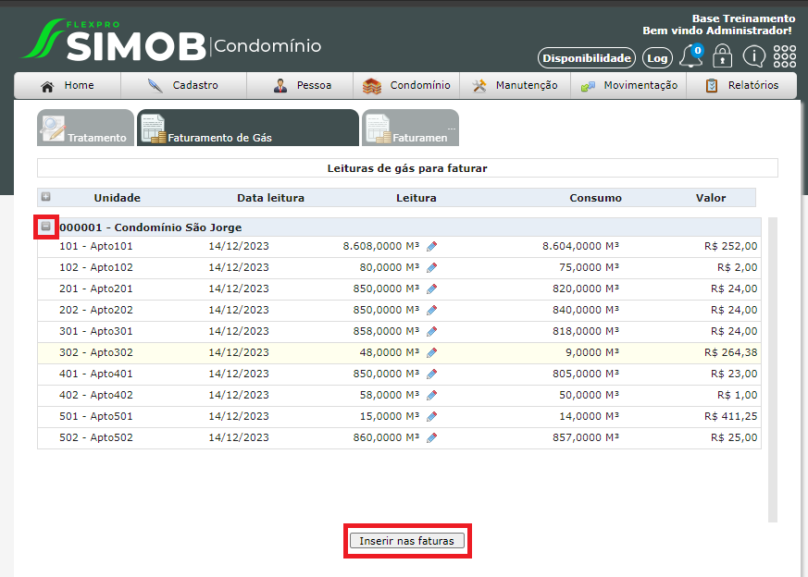The height and width of the screenshot is (577, 808).
Task: Click the vertical scrollbar of the list
Action: [773, 370]
